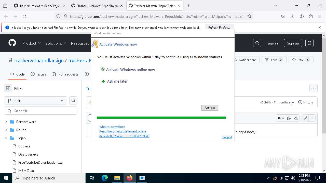Reload the page in Firefox
Viewport: 326px width, 183px height.
24,16
